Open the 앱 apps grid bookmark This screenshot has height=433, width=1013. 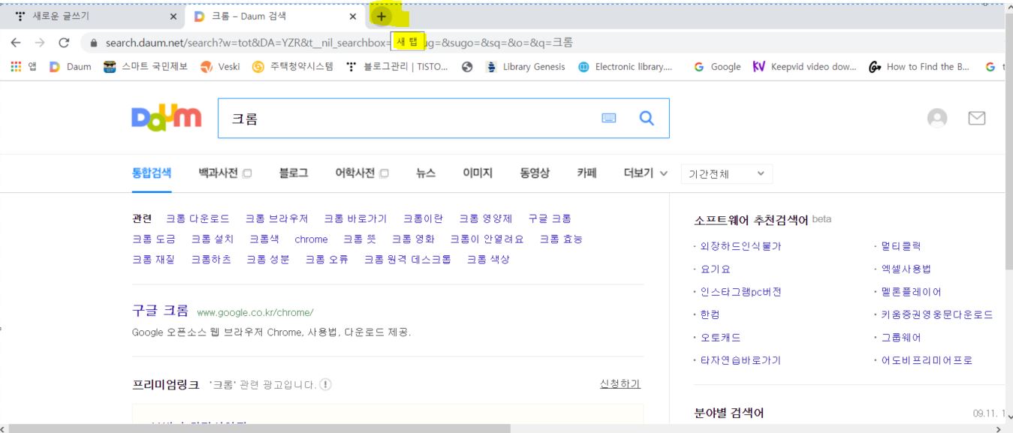click(x=23, y=67)
